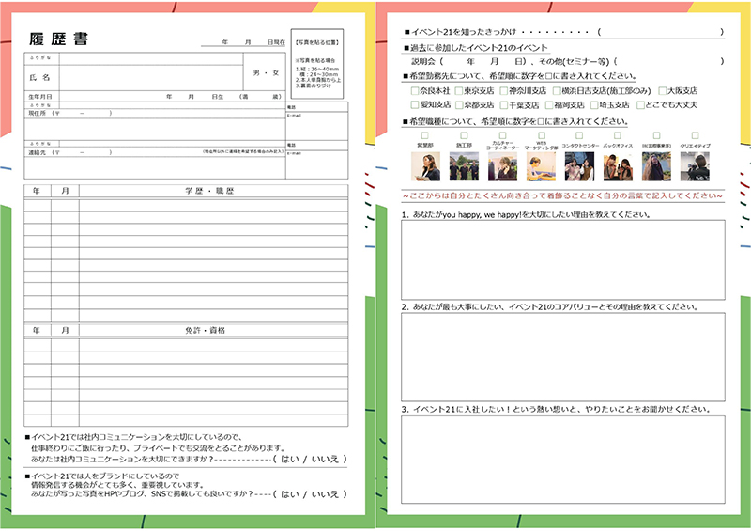Click the 営業部 photo thumbnail
Screen dimensions: 751x531
(425, 166)
